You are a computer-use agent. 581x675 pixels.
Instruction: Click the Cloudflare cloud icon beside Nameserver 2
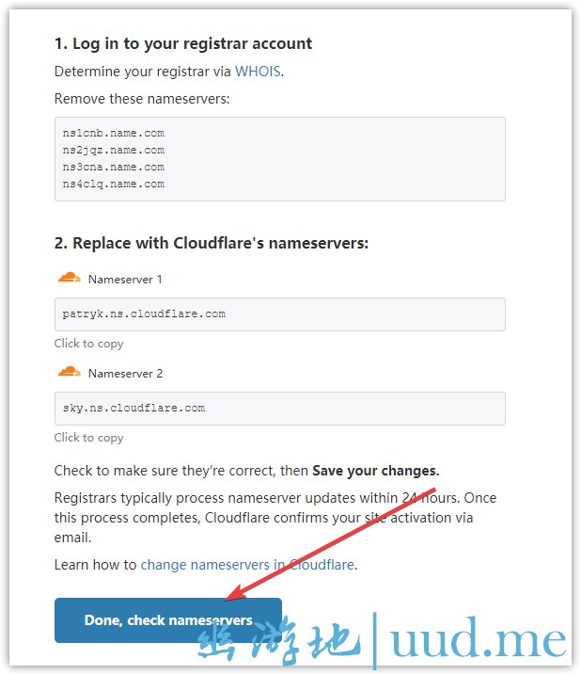(x=69, y=372)
